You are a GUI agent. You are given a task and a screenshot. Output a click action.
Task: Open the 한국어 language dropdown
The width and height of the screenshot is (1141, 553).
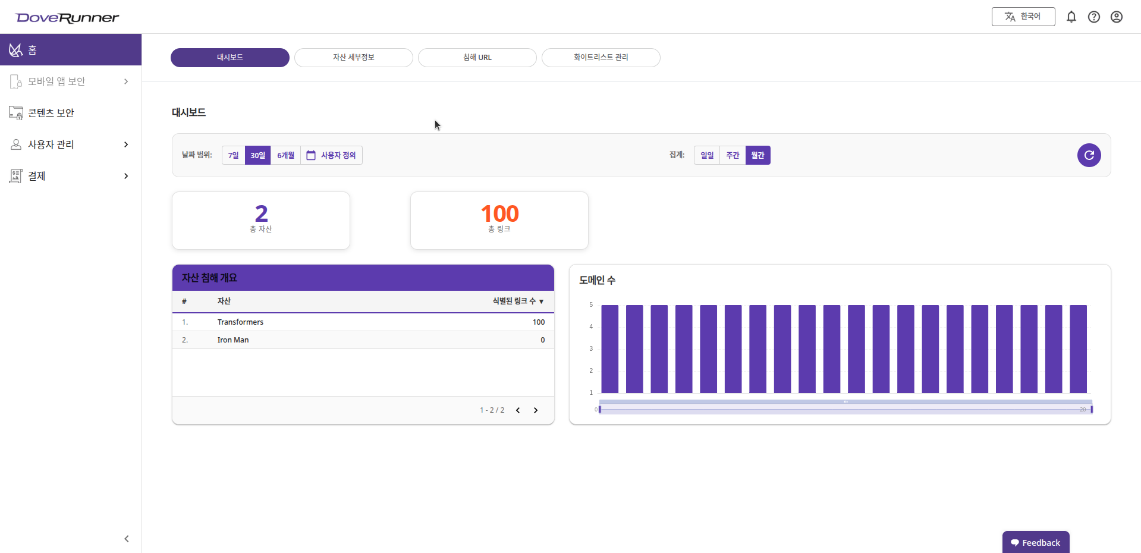pos(1023,17)
